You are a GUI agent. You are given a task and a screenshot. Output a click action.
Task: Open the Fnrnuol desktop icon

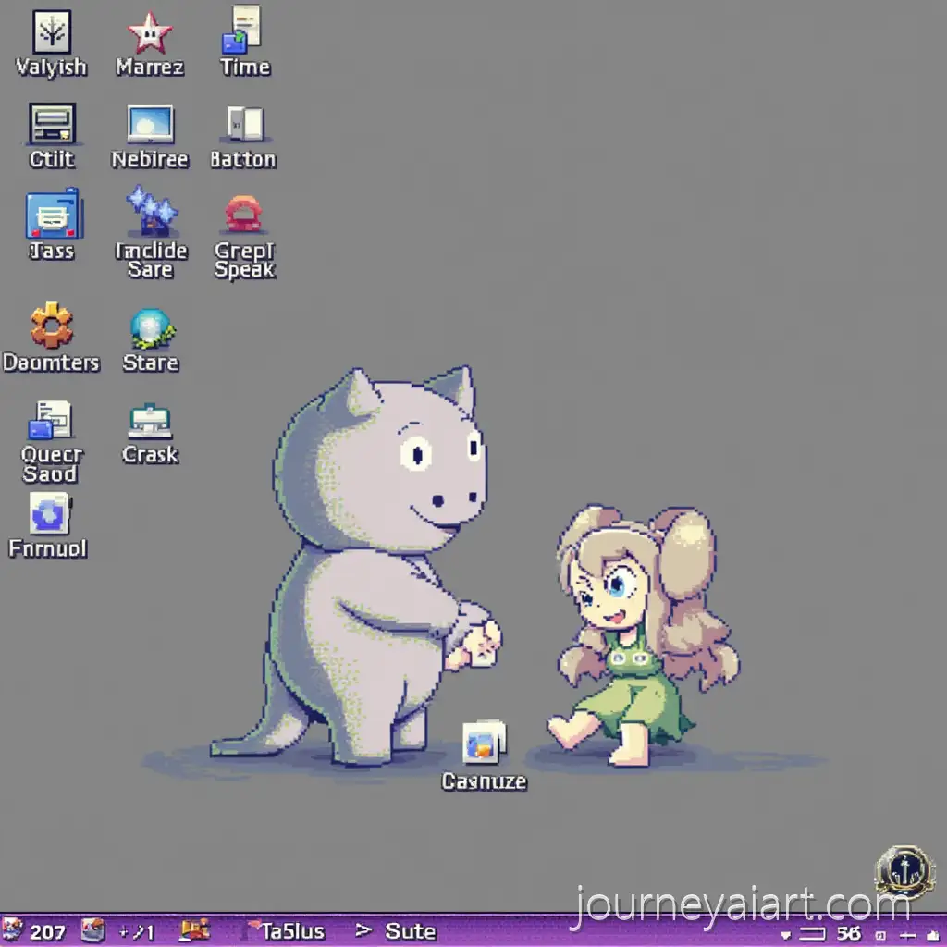coord(49,514)
